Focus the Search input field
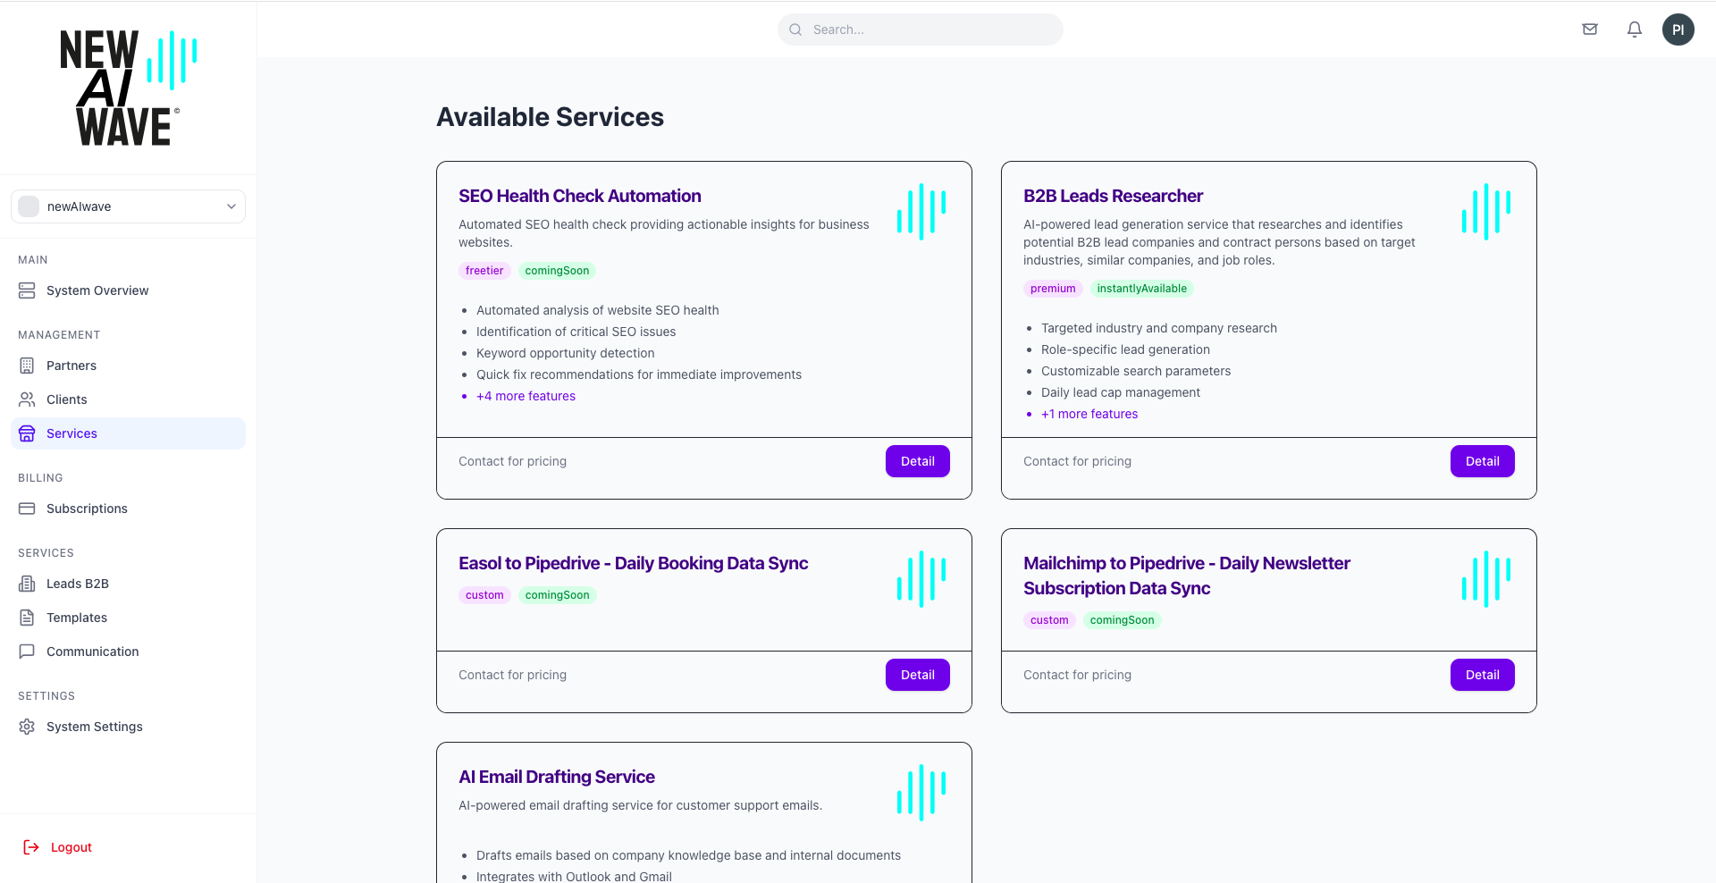1716x883 pixels. click(x=921, y=29)
